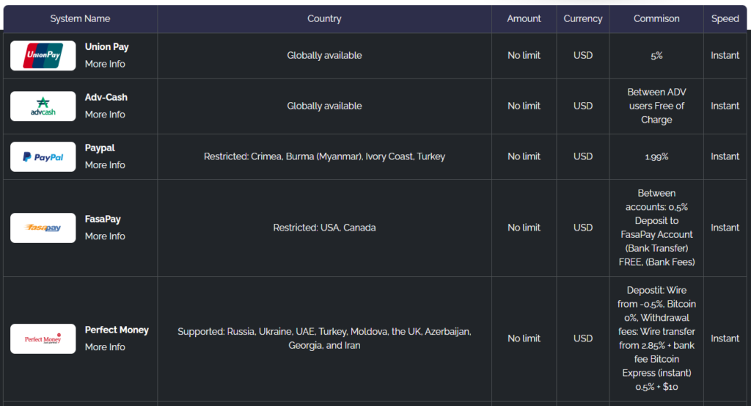Click USD in Adv-Cash row
The width and height of the screenshot is (751, 406).
pos(583,106)
